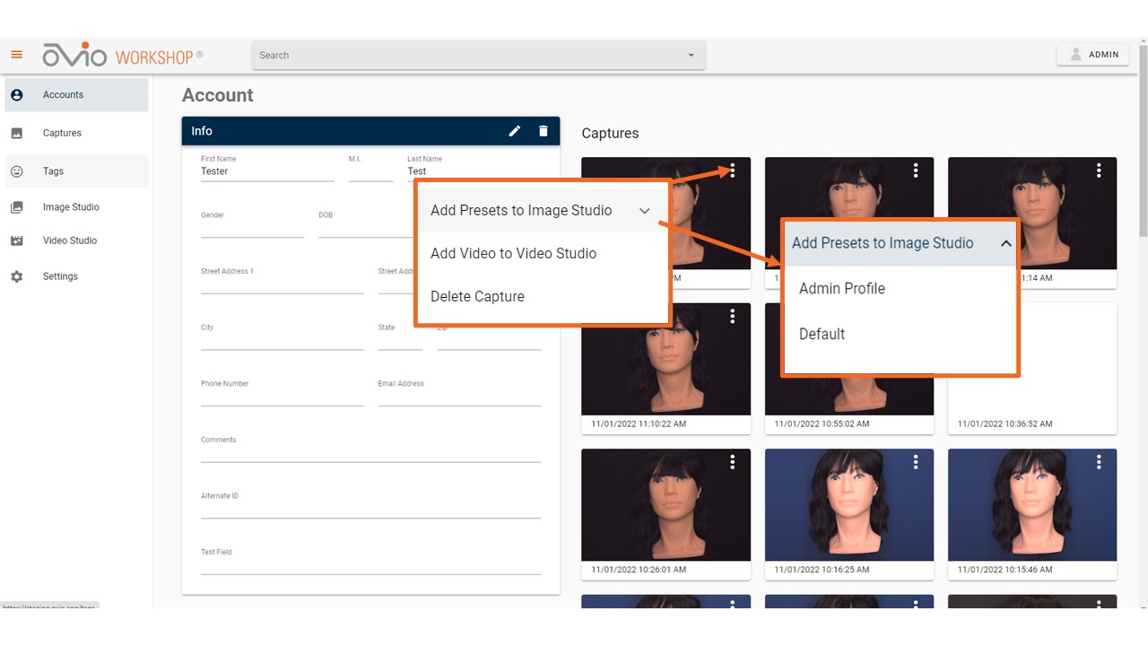Click the Captures section heading

(x=610, y=134)
